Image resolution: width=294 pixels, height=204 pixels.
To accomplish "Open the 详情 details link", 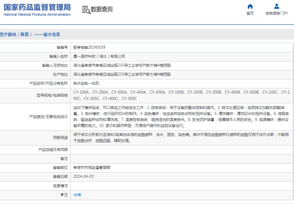I will (77, 195).
